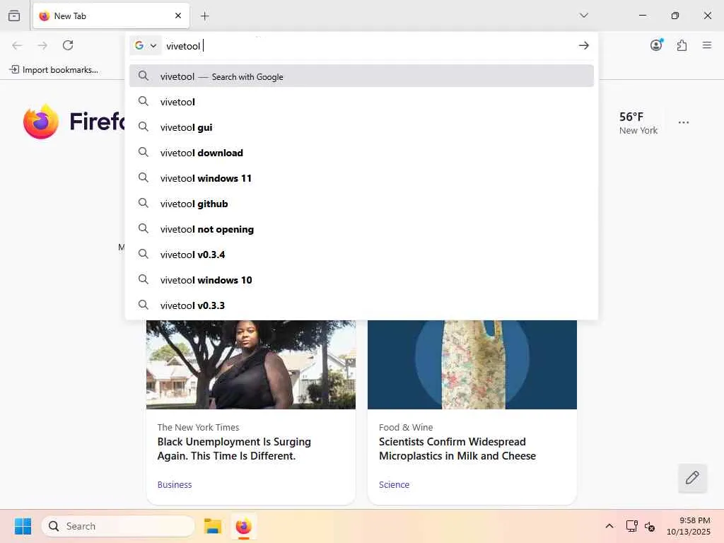Choose the 'vivetool windows 10' suggestion

(x=361, y=280)
